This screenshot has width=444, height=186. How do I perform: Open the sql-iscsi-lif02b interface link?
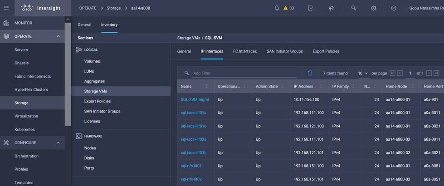click(x=194, y=152)
